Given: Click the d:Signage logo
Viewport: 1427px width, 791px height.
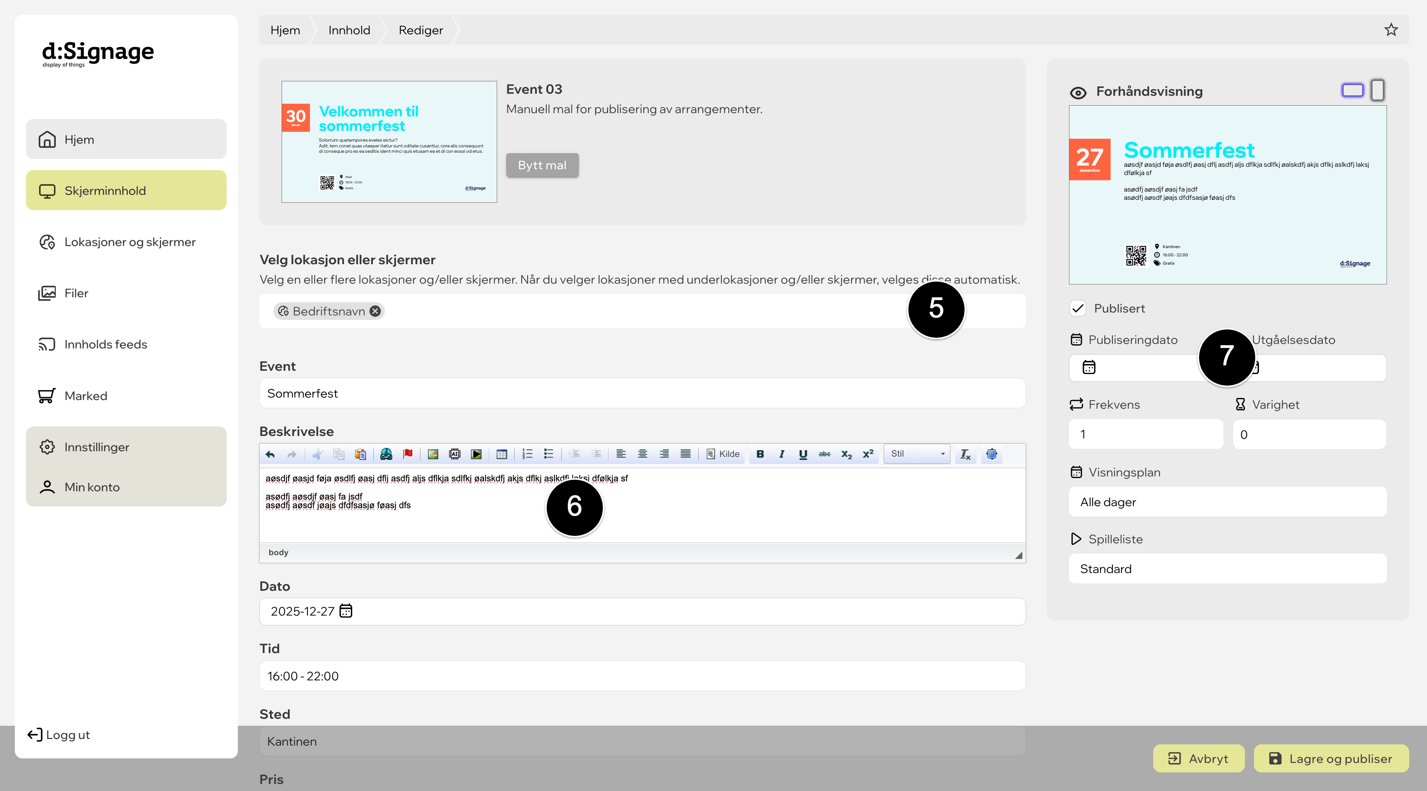Looking at the screenshot, I should point(98,54).
